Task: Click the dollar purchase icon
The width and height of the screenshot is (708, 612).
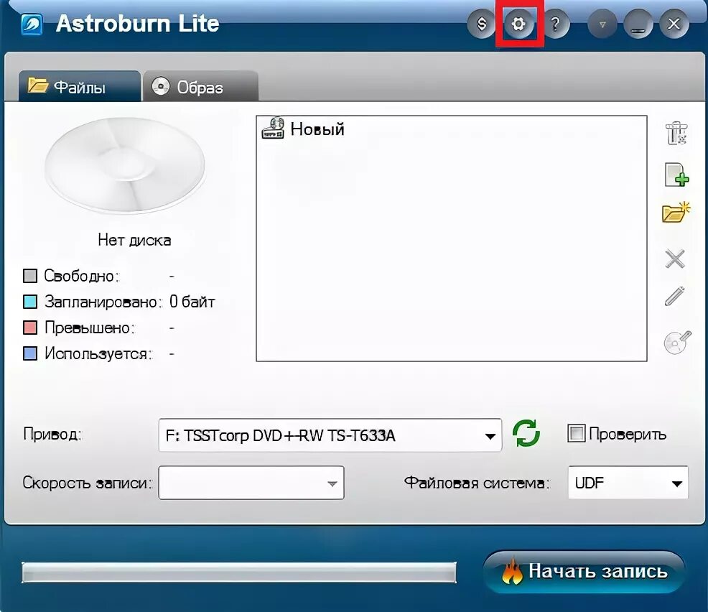Action: click(482, 24)
